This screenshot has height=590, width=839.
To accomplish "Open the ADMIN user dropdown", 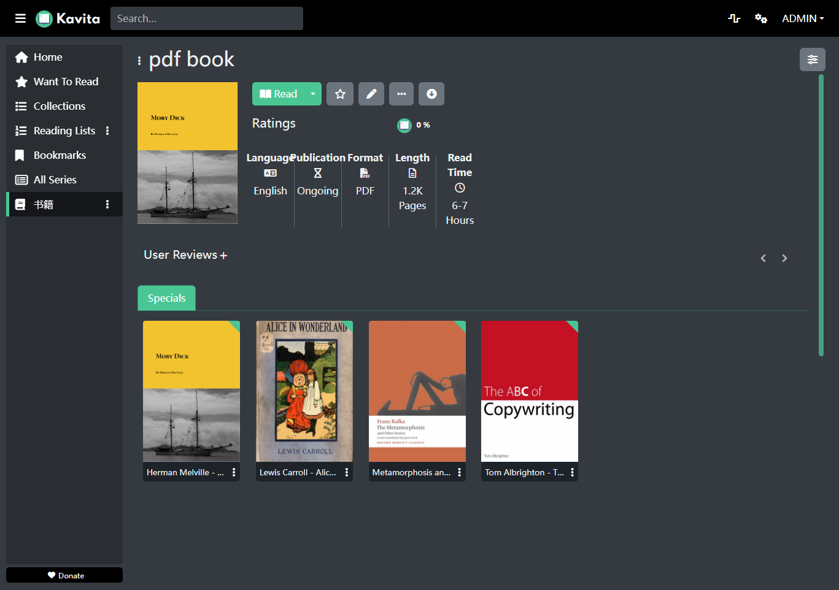I will [803, 18].
